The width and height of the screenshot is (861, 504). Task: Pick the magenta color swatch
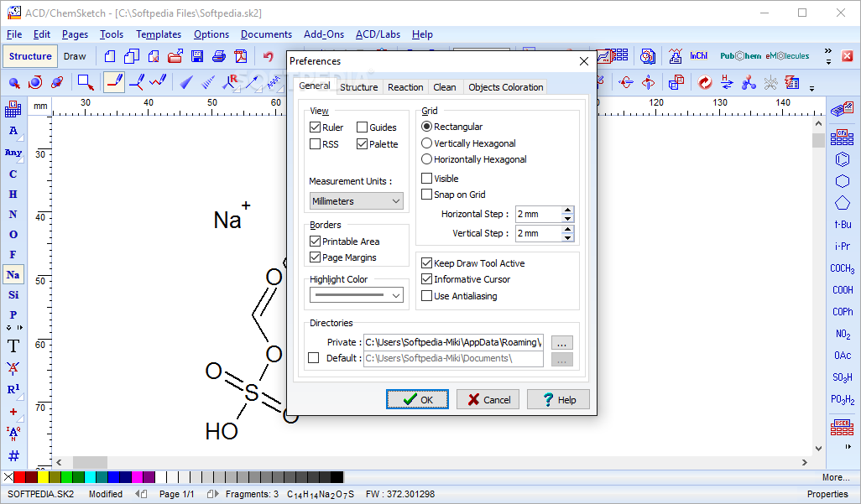pos(138,477)
